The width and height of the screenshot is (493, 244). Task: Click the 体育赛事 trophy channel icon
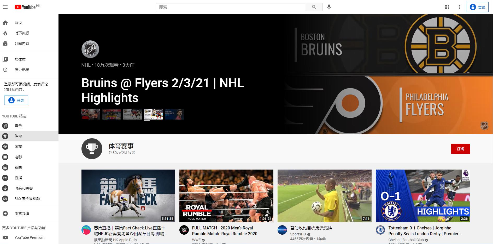point(92,149)
